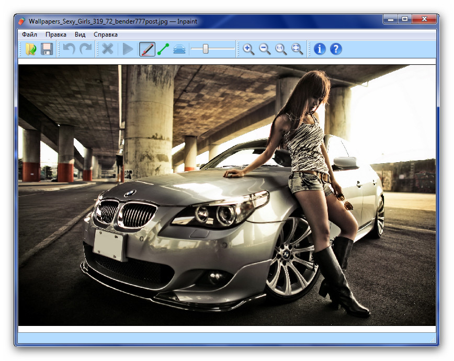Click the blue eraser tool icon
Viewport: 454px width, 361px height.
click(x=179, y=49)
